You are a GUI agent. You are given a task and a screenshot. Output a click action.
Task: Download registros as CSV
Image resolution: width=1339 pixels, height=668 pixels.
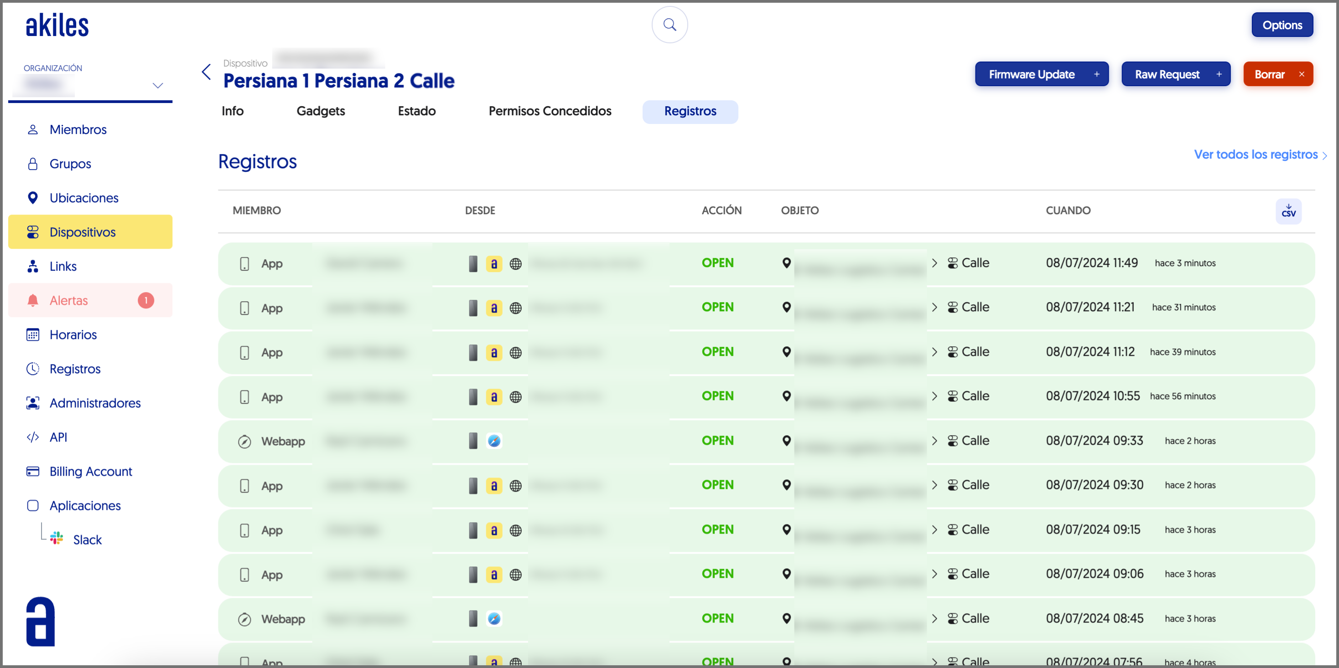[x=1288, y=211]
